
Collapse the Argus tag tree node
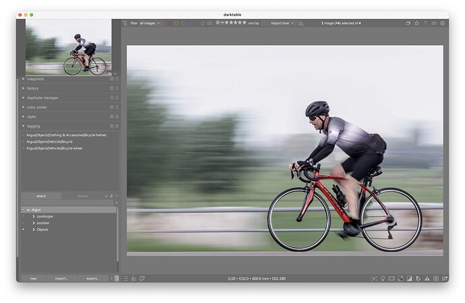tap(28, 209)
